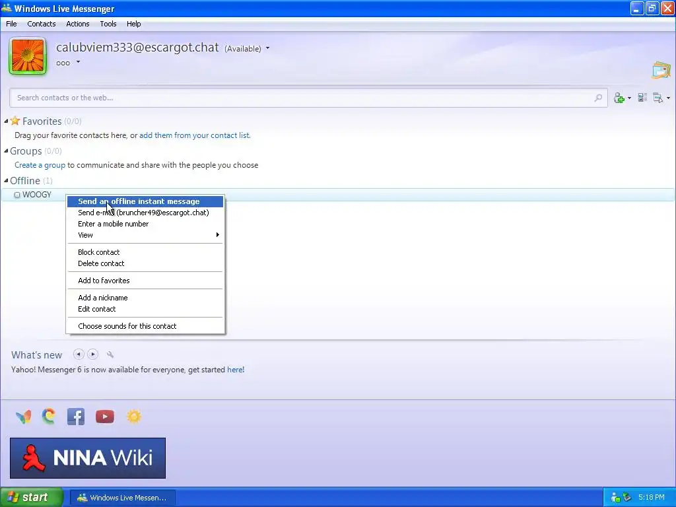Image resolution: width=676 pixels, height=507 pixels.
Task: Choose Add to favorites
Action: tap(145, 281)
